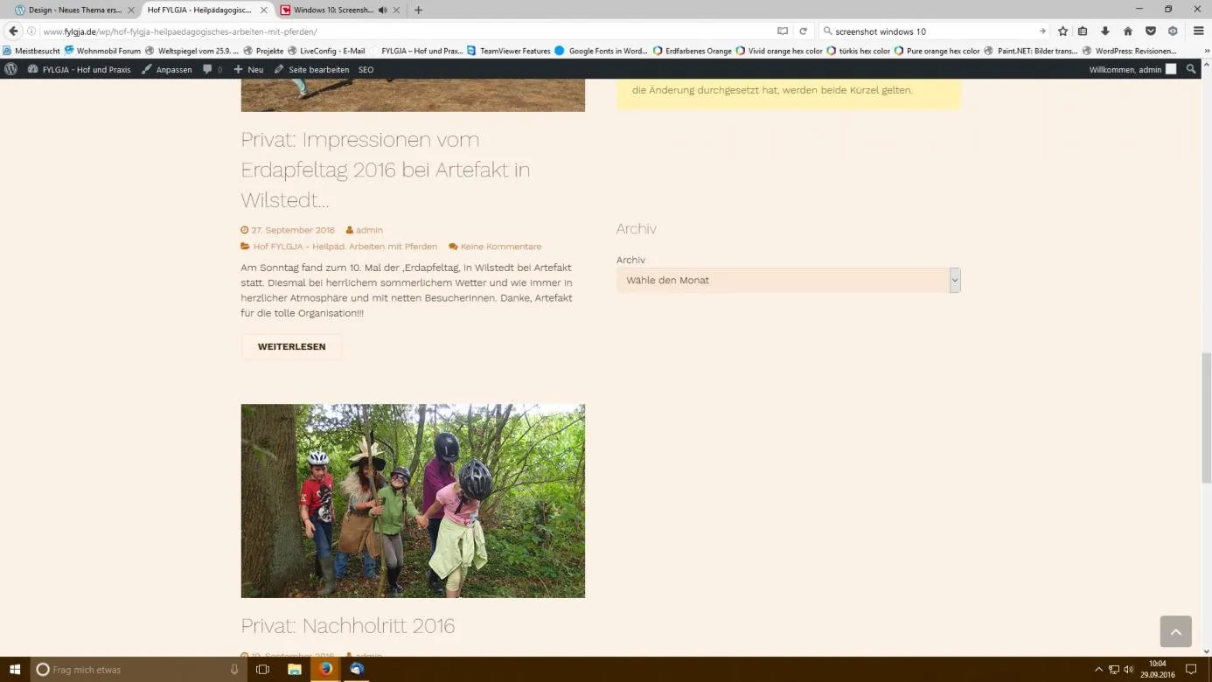
Task: Go to the Firefox home page icon
Action: click(1128, 31)
